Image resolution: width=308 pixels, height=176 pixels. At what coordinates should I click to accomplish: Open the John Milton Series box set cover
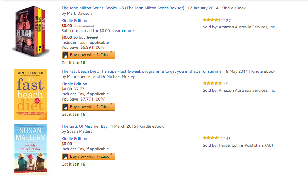(31, 31)
